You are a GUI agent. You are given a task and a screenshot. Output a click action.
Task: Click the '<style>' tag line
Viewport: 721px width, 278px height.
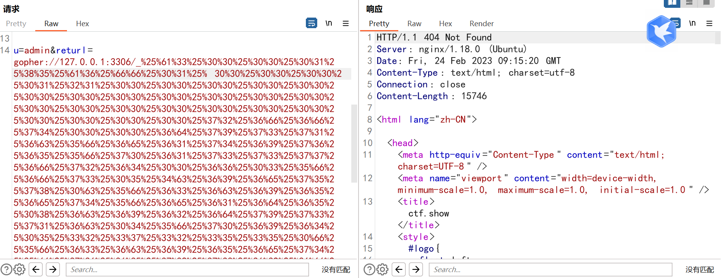tap(416, 237)
